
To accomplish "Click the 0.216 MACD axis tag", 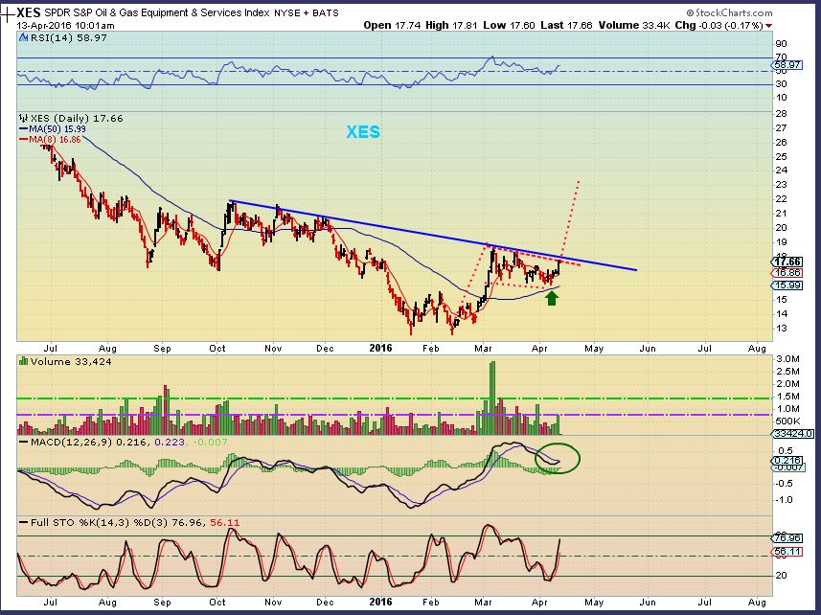I will click(x=787, y=460).
